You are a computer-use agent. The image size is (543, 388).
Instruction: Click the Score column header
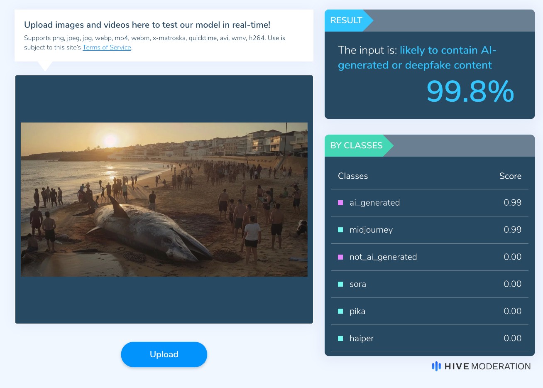(x=510, y=176)
